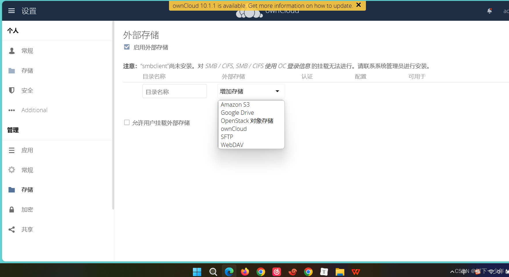The height and width of the screenshot is (277, 509).
Task: Open the update information banner link
Action: click(x=263, y=6)
